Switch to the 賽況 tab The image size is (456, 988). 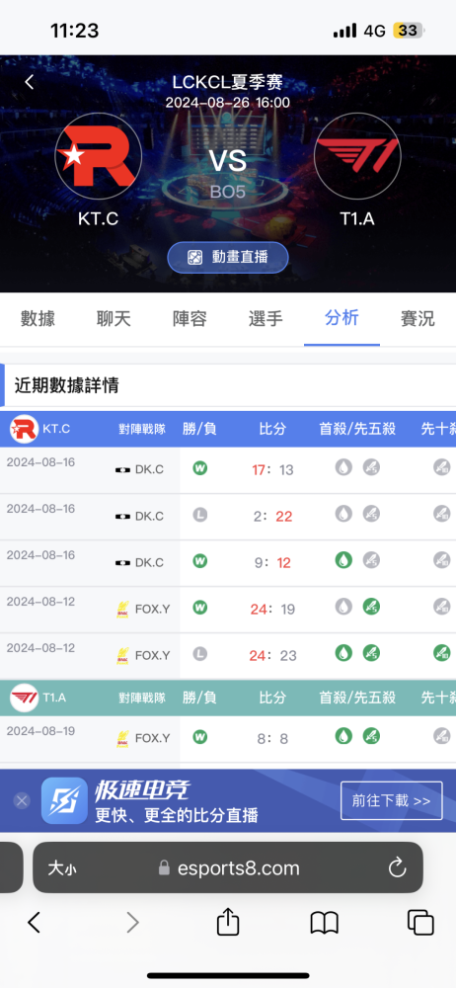pos(418,318)
